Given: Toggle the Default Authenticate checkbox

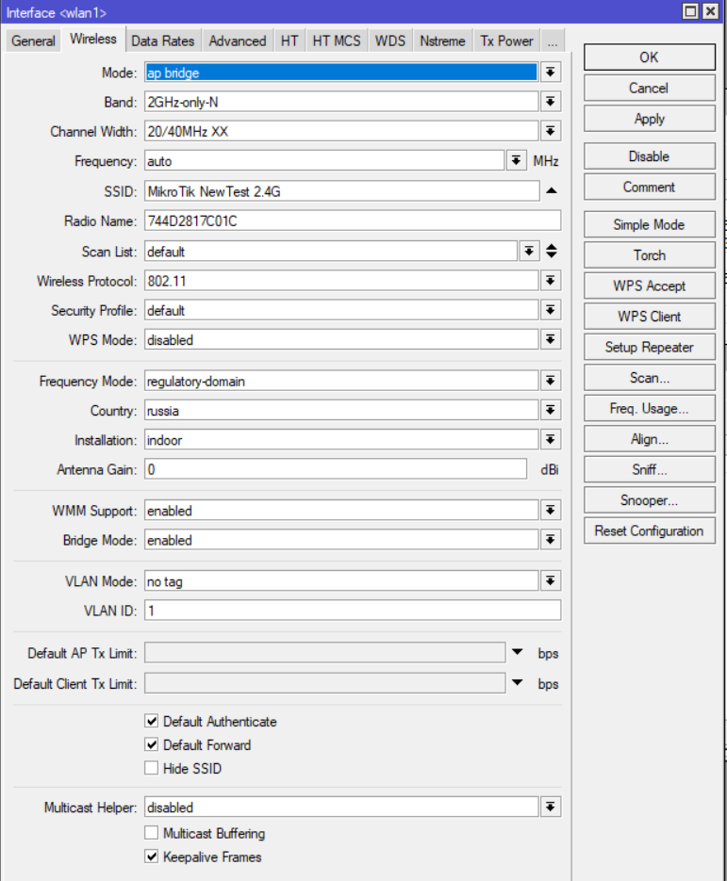Looking at the screenshot, I should tap(151, 721).
